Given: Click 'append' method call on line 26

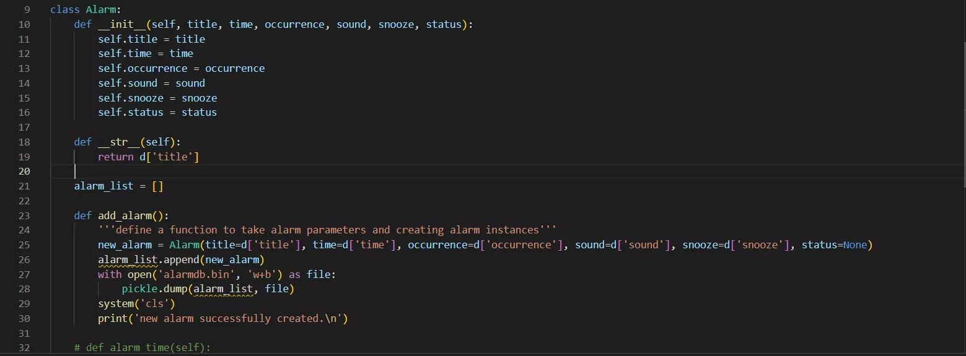Looking at the screenshot, I should 181,259.
